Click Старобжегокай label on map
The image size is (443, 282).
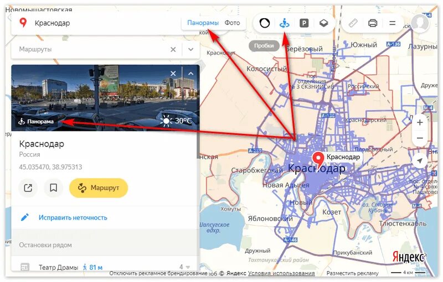(257, 170)
